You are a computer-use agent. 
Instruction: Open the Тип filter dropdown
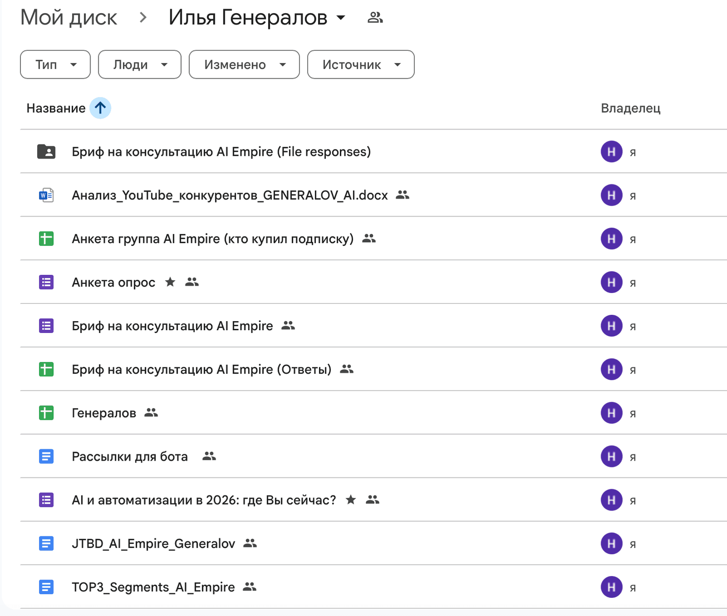[55, 65]
